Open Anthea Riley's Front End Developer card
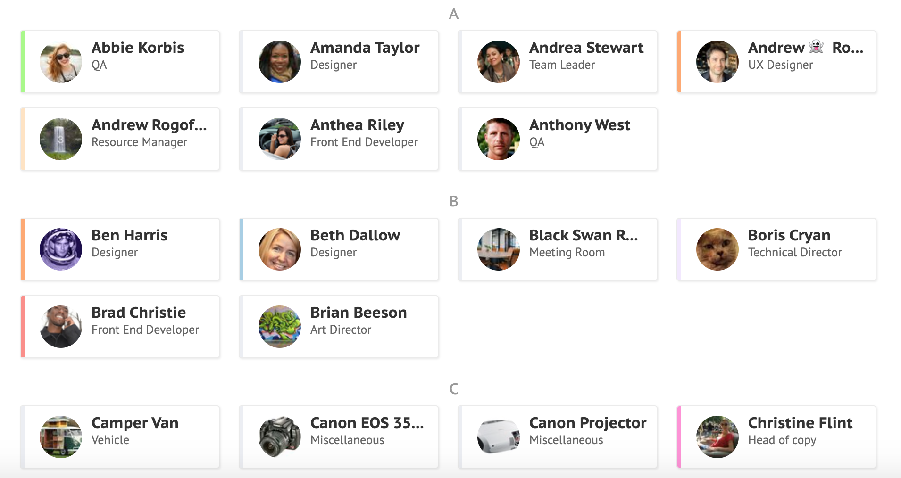901x478 pixels. point(339,139)
